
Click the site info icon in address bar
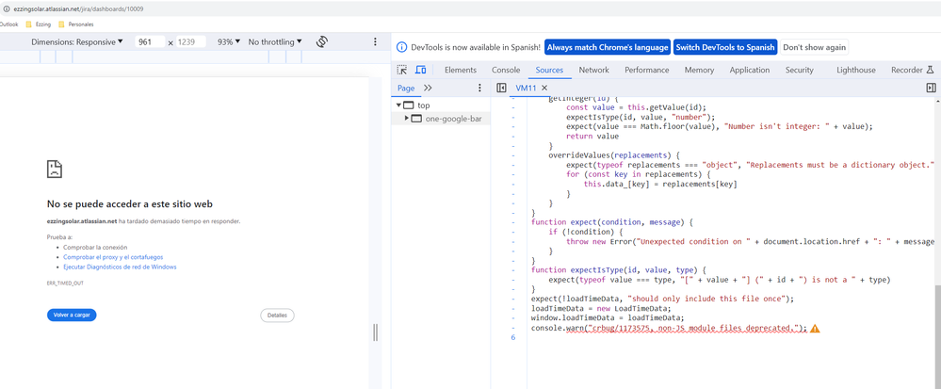(x=6, y=9)
